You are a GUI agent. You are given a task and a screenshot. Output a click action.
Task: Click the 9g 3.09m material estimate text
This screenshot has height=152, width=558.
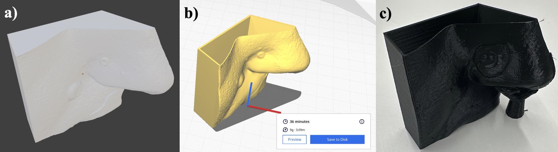(x=297, y=130)
